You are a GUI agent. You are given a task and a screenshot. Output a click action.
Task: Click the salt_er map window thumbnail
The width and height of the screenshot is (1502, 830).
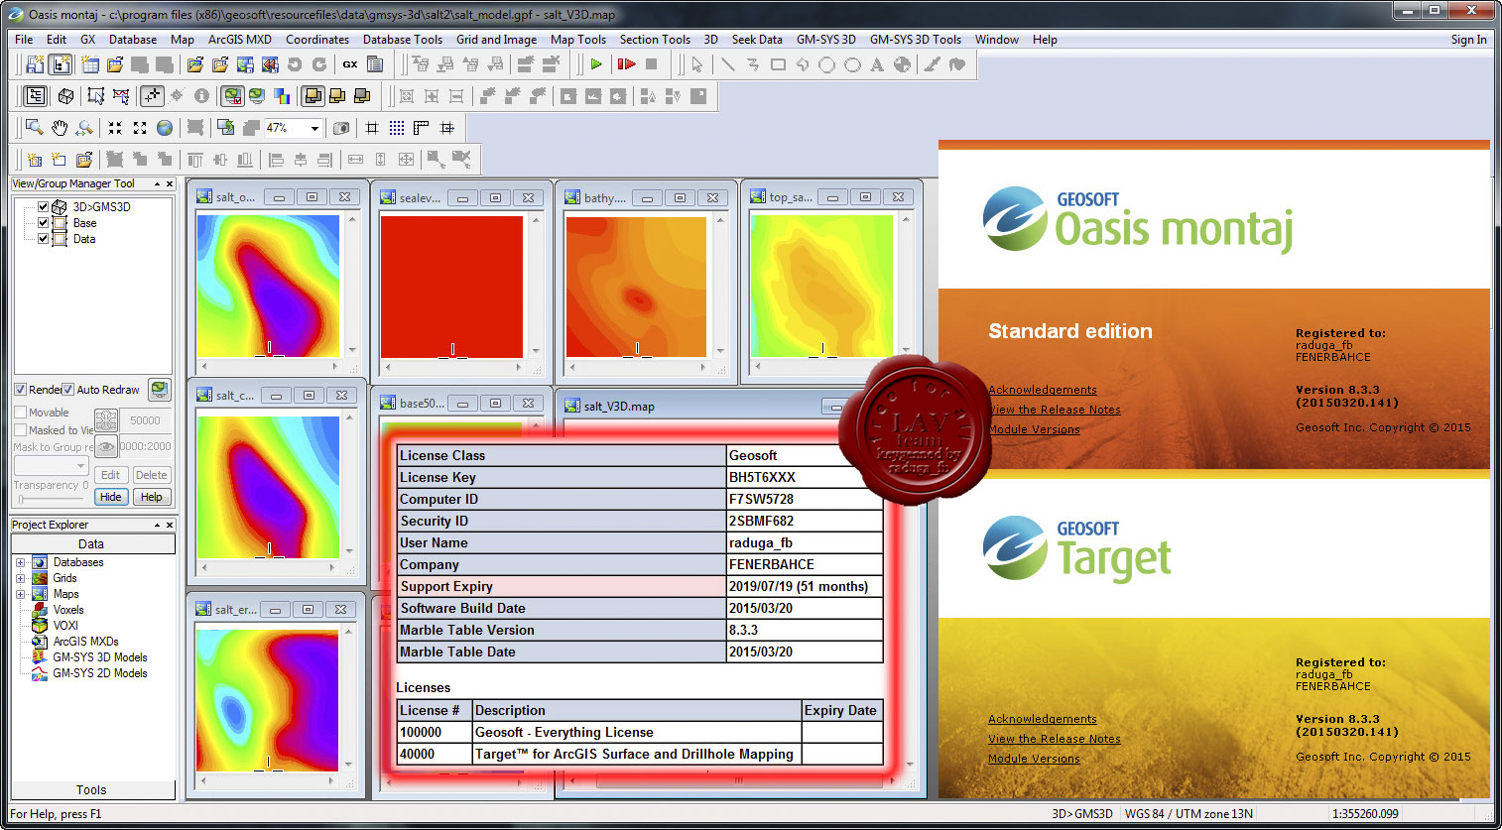(x=268, y=700)
